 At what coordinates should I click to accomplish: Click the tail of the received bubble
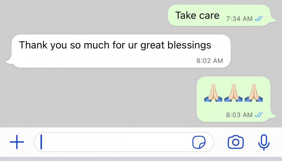(9, 61)
